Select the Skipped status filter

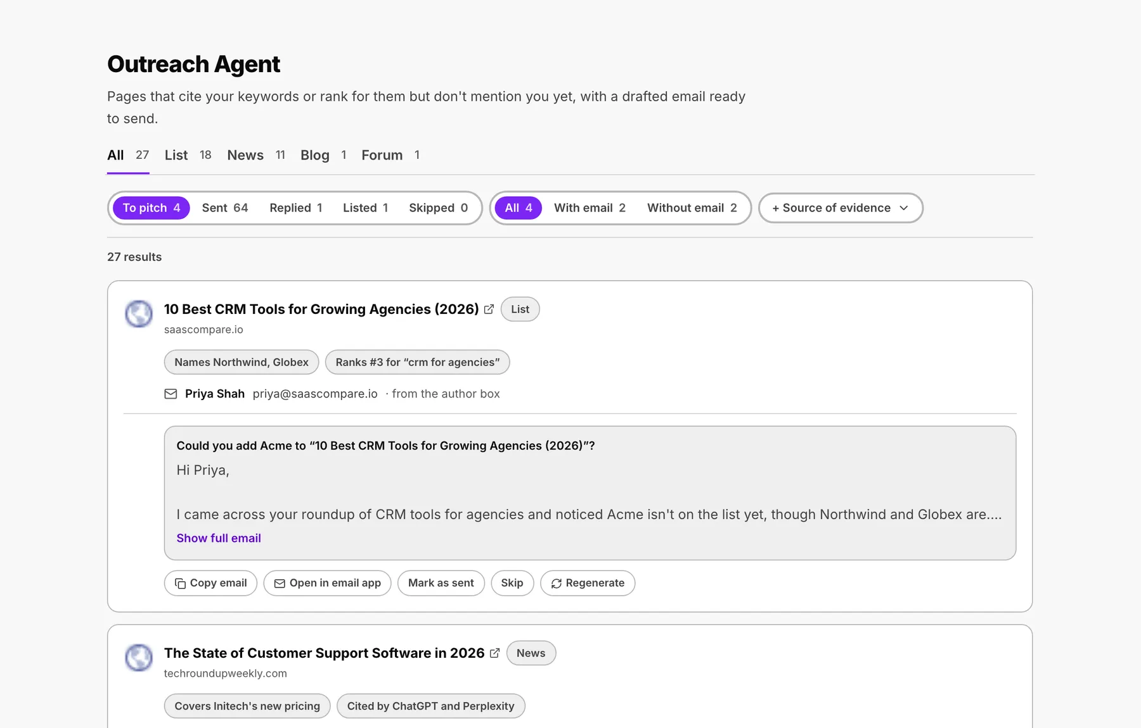pyautogui.click(x=438, y=208)
